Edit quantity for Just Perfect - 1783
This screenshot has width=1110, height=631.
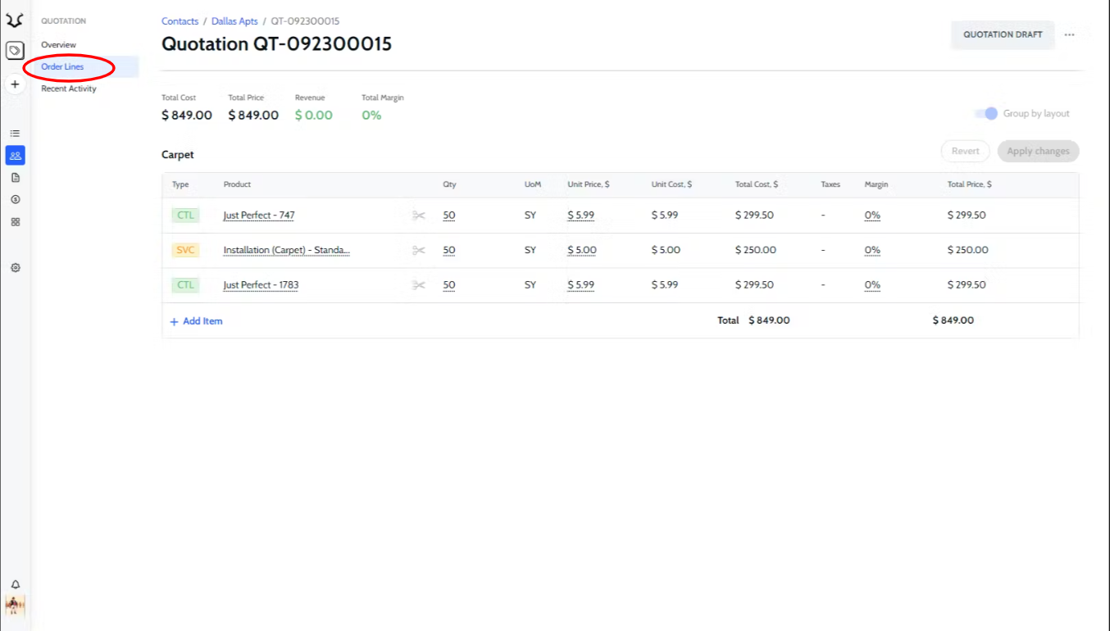[449, 285]
